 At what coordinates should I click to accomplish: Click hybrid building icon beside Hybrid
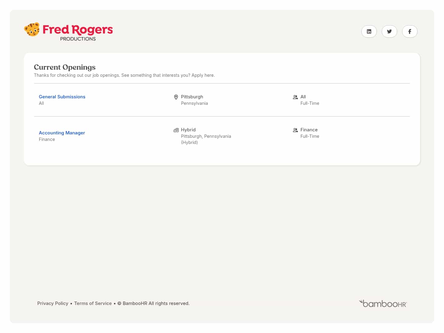(x=176, y=130)
